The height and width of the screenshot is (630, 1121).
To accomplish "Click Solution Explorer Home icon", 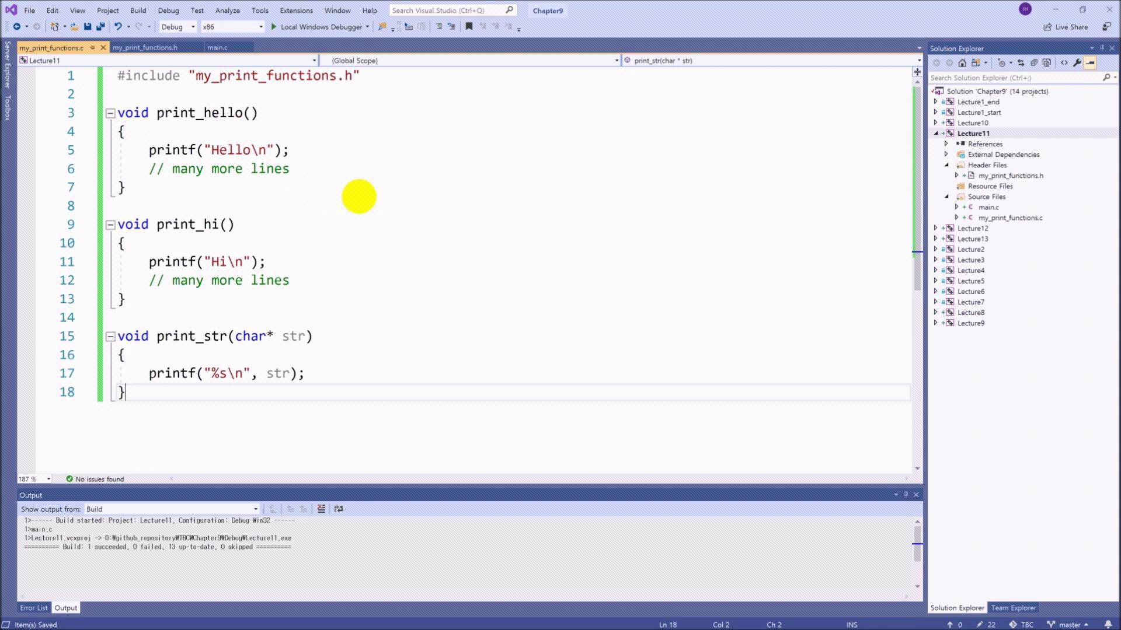I will [x=962, y=63].
